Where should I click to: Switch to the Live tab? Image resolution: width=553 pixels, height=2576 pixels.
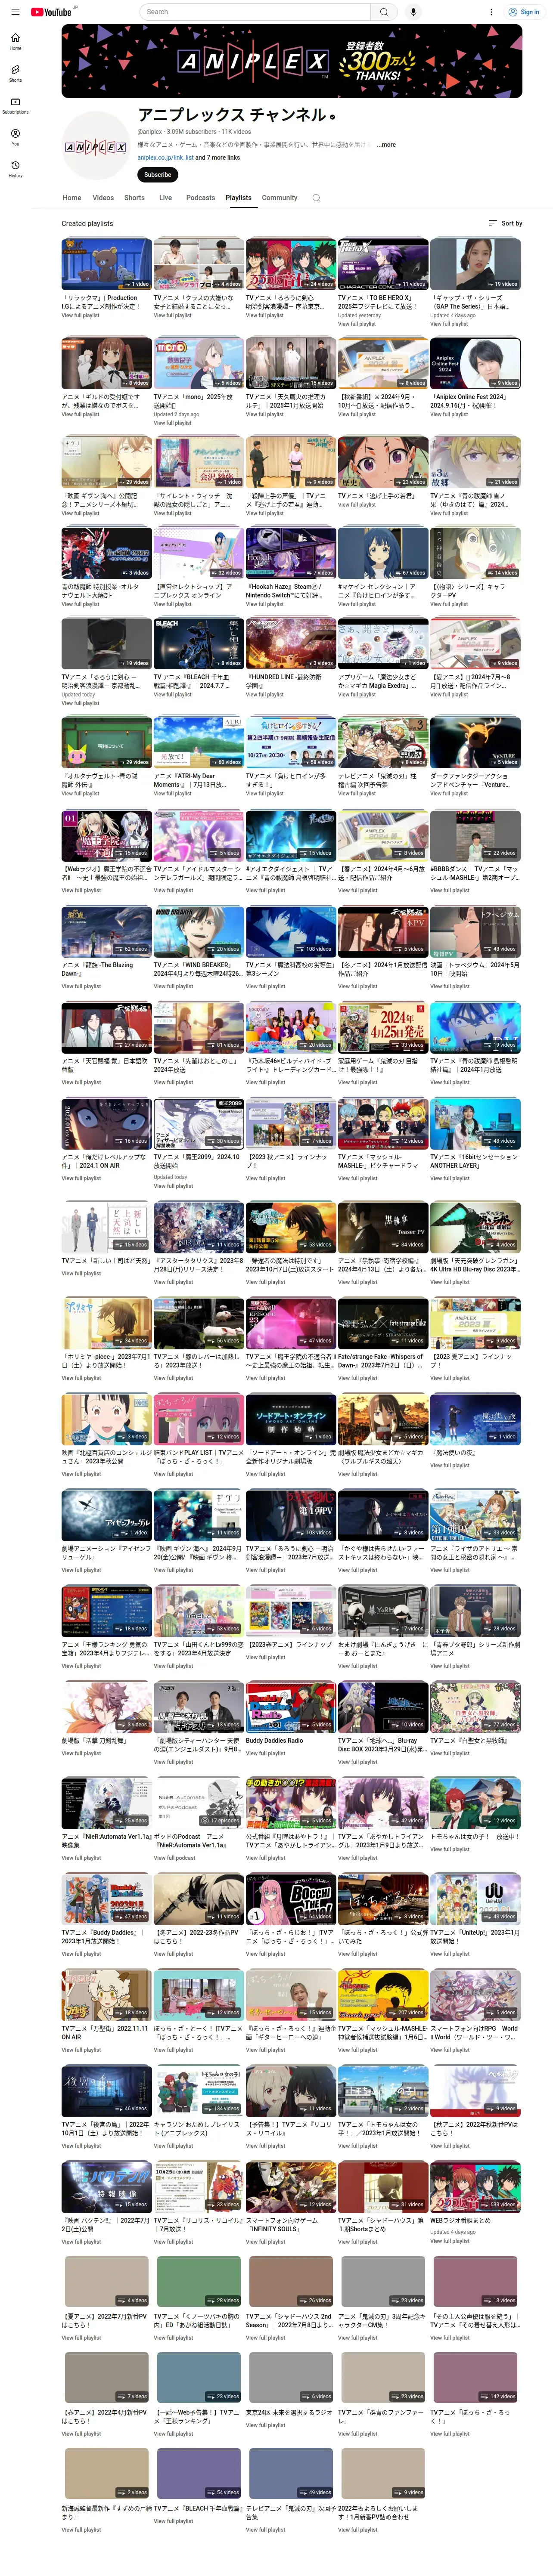pos(165,198)
